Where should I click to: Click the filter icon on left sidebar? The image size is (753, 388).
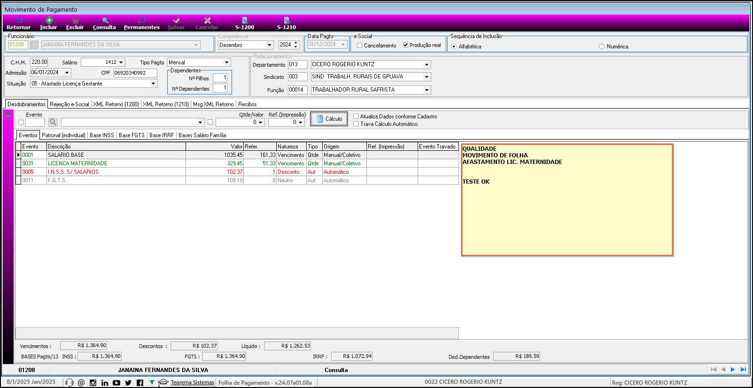coord(8,116)
